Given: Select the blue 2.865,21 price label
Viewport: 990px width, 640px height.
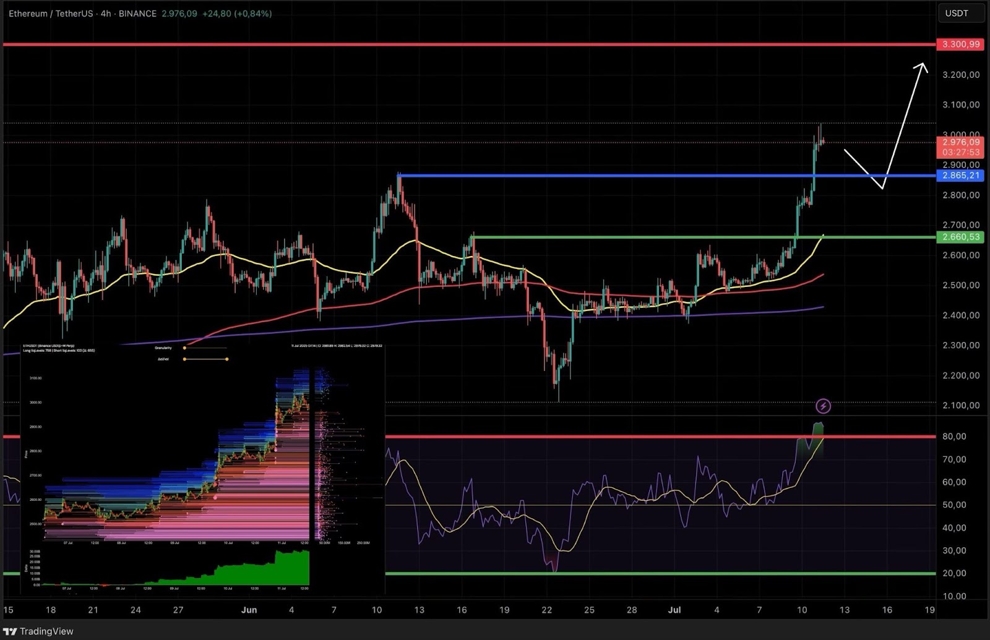Looking at the screenshot, I should point(960,176).
